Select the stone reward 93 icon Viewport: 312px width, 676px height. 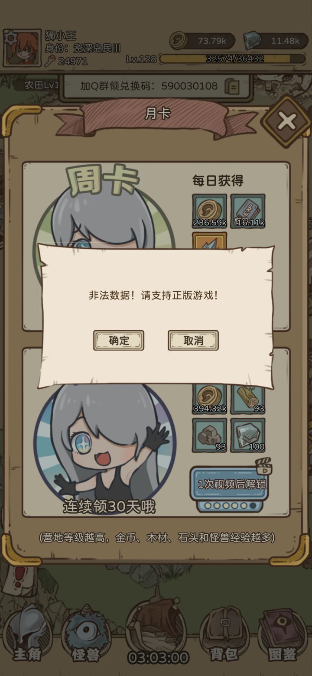point(210,435)
